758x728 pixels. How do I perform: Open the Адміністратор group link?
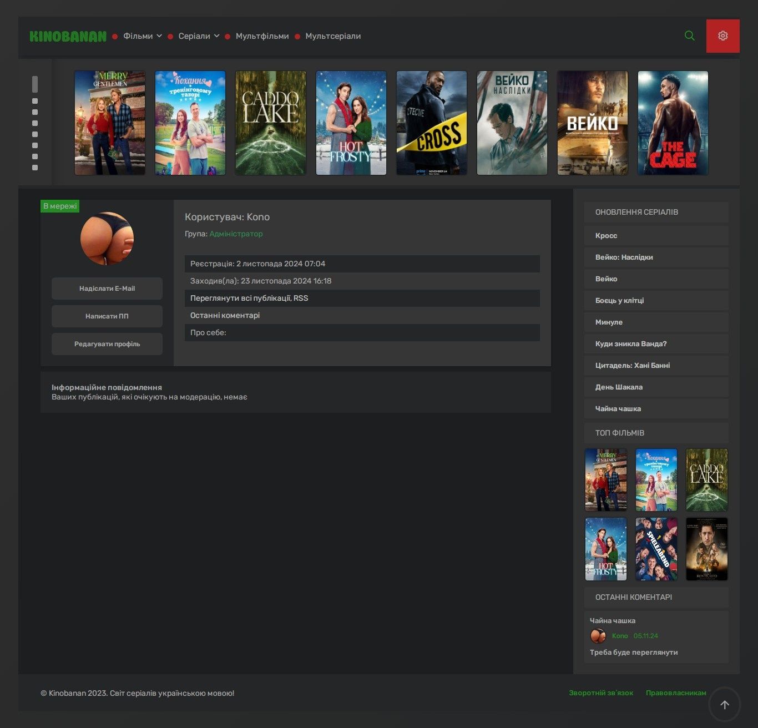pyautogui.click(x=236, y=234)
